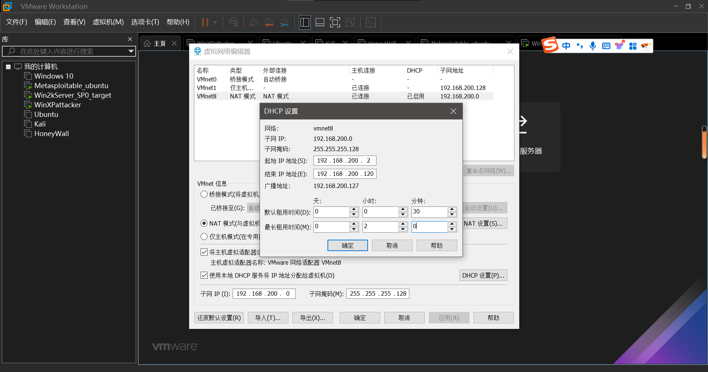Uncheck 使用本地 DHCP 服务 checkbox
The width and height of the screenshot is (708, 372).
click(204, 275)
